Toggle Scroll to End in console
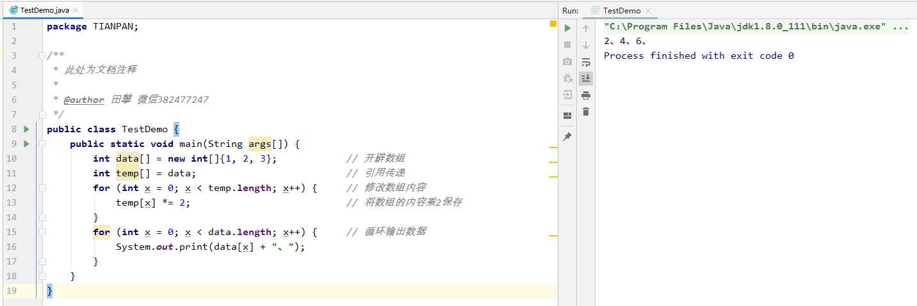The image size is (917, 306). point(586,79)
